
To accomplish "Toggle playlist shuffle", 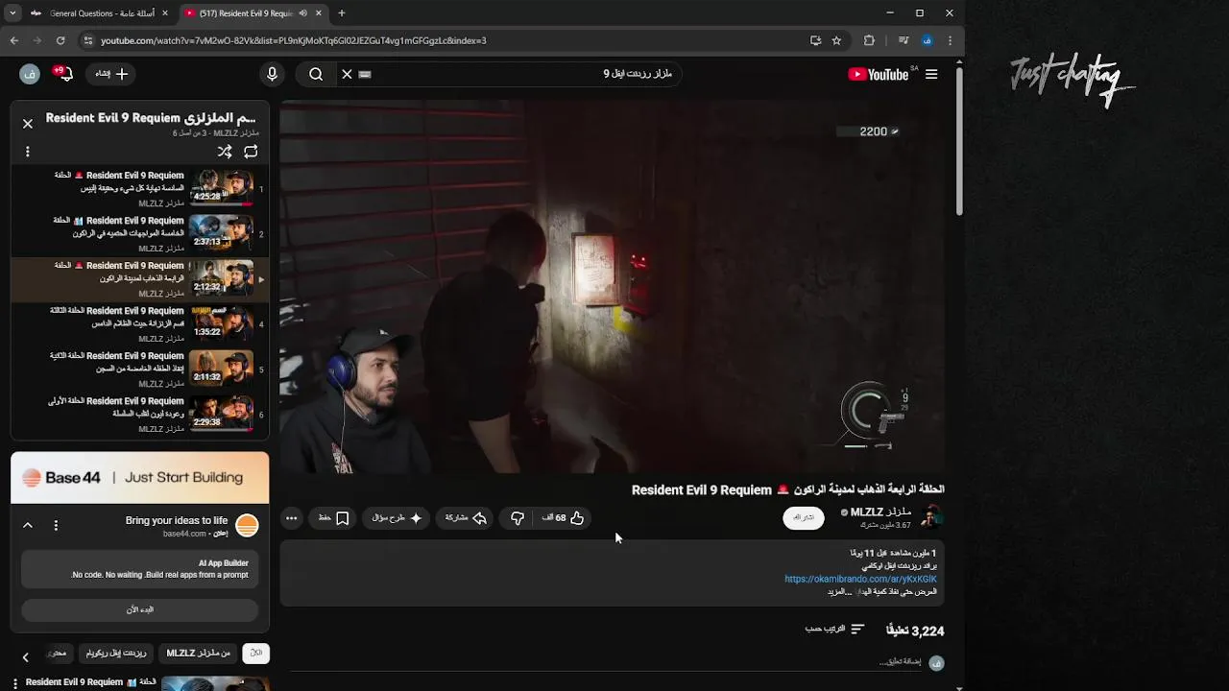I will click(225, 152).
